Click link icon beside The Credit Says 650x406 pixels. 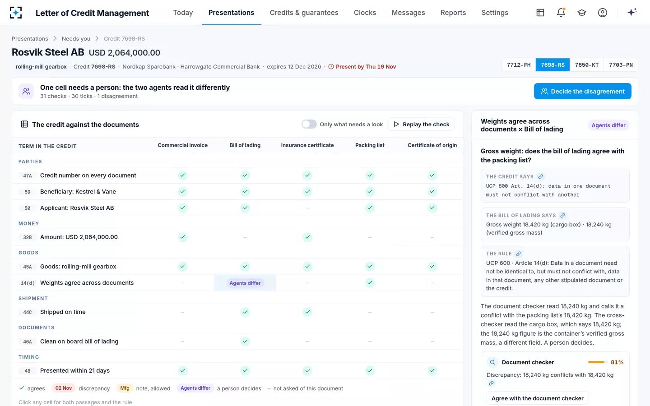(540, 176)
